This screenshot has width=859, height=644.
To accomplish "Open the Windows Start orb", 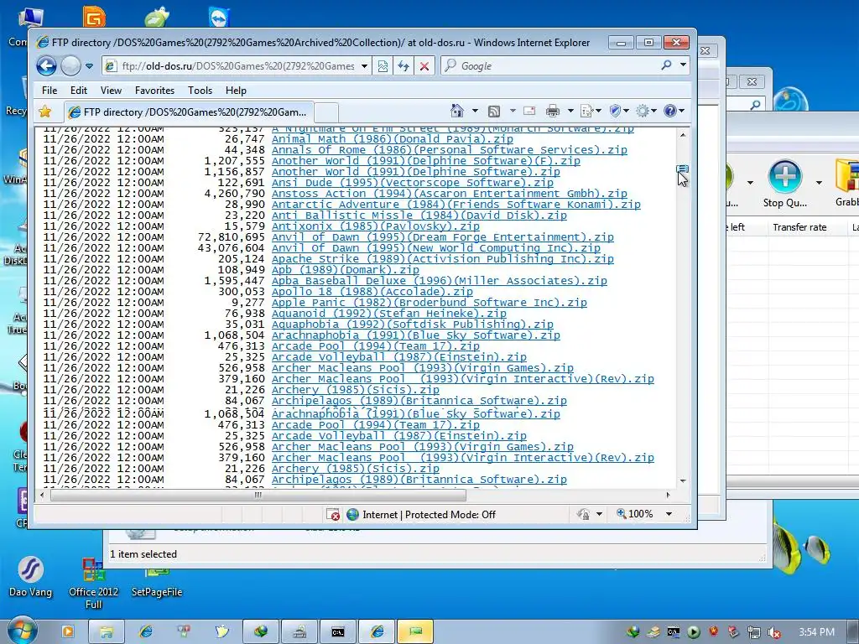I will [x=23, y=631].
